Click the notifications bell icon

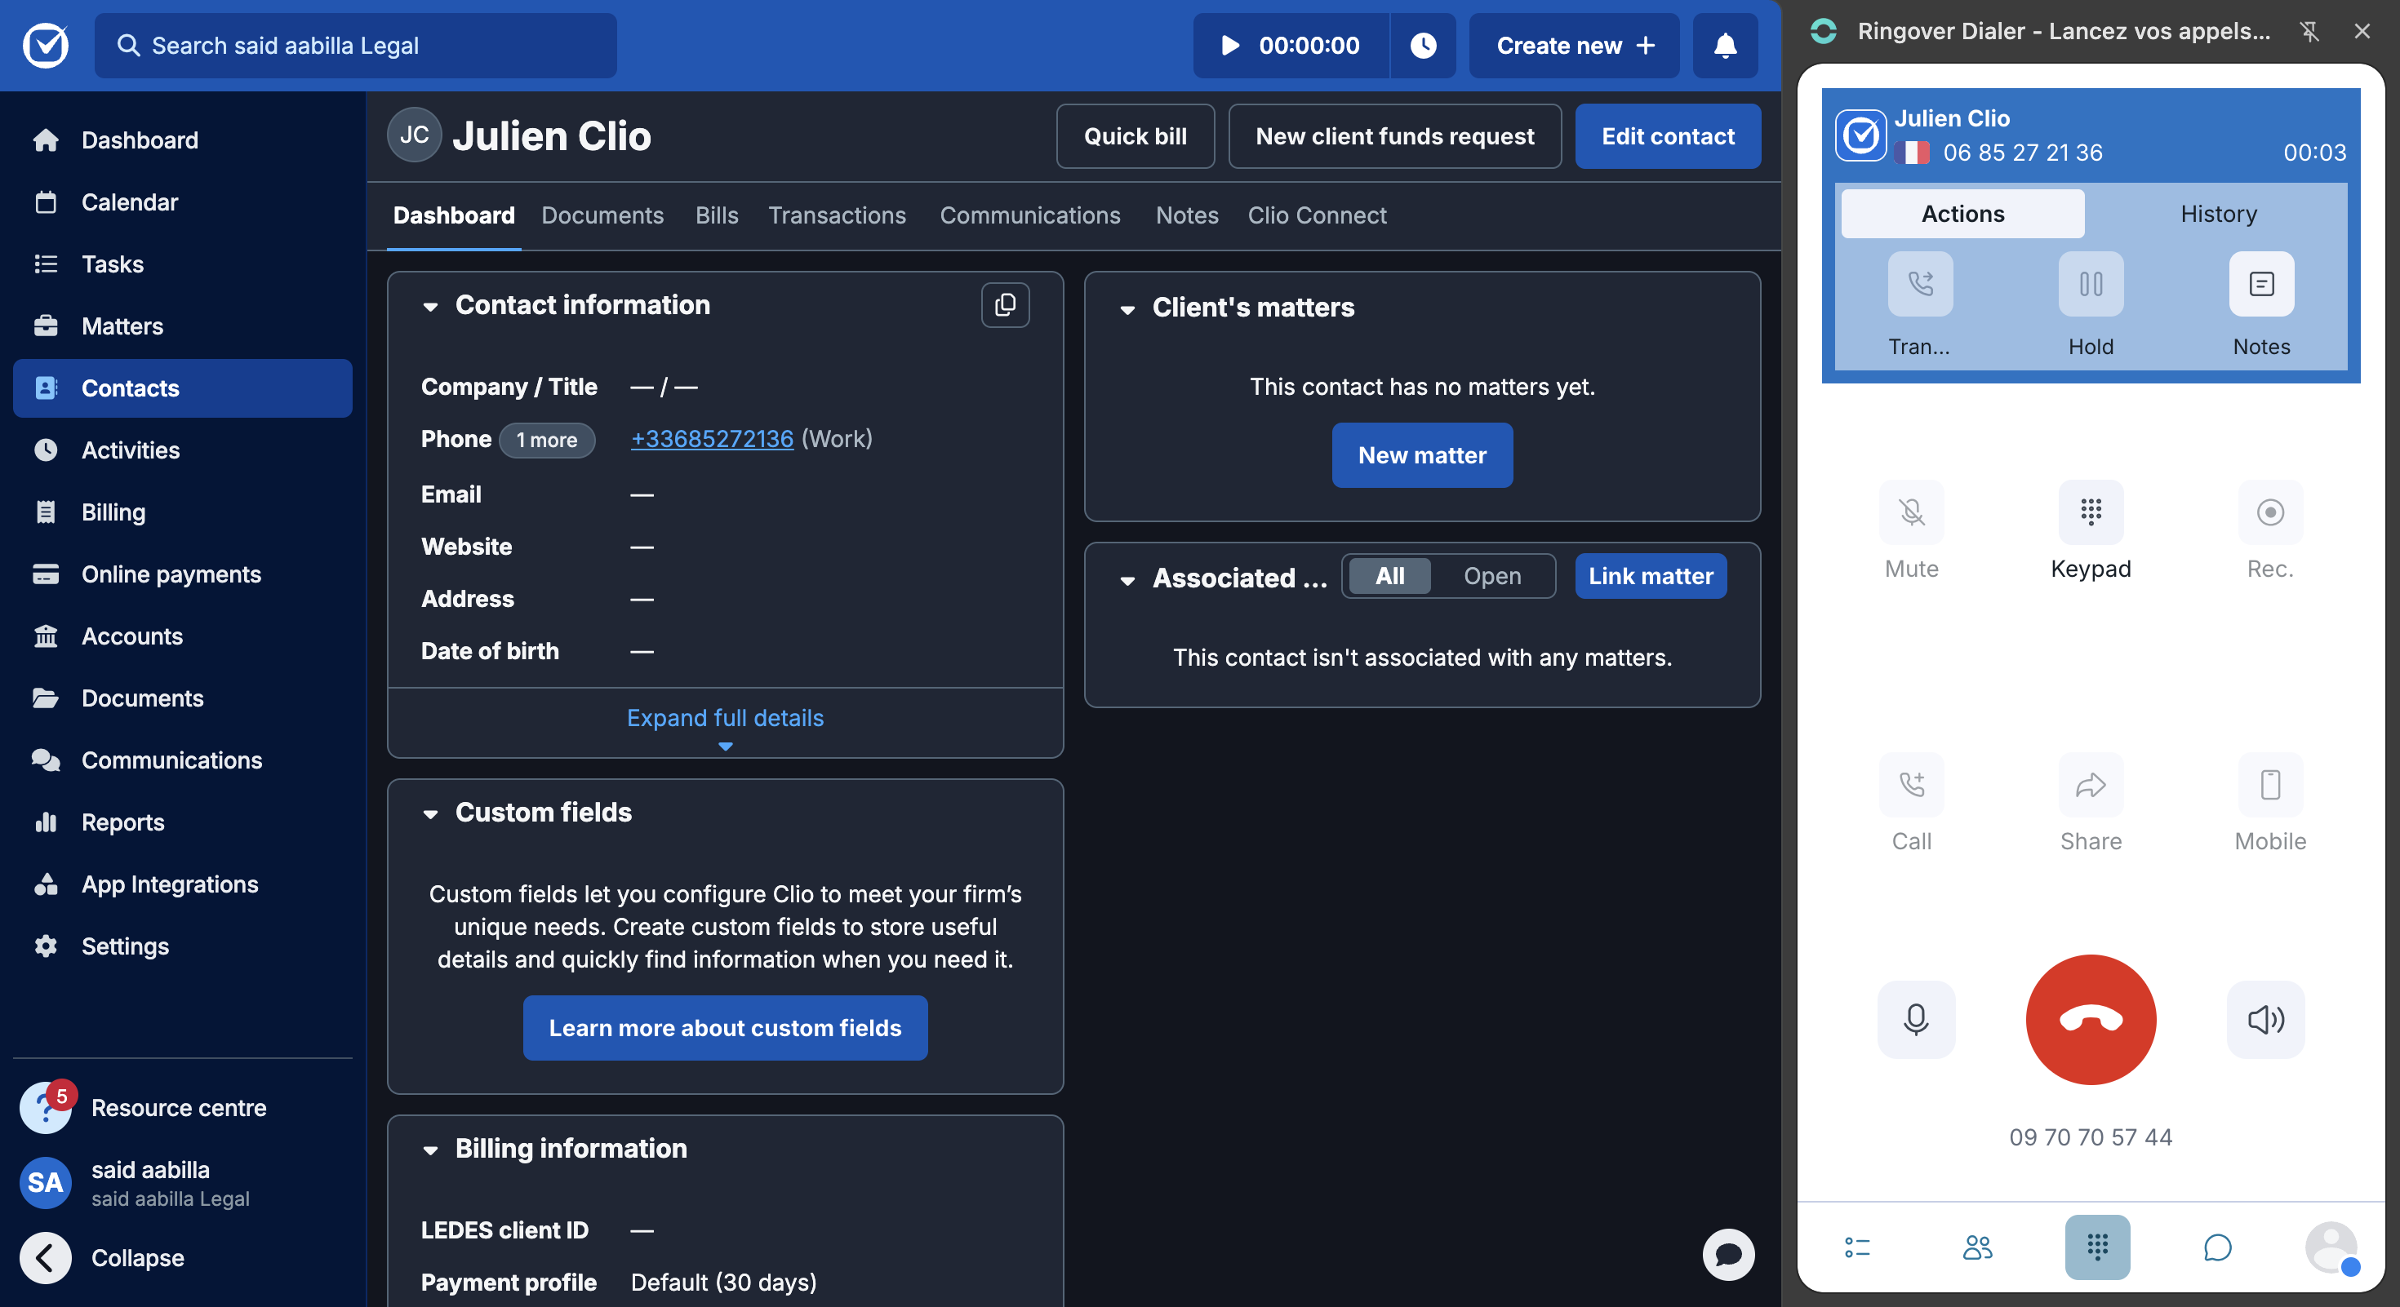pyautogui.click(x=1725, y=46)
